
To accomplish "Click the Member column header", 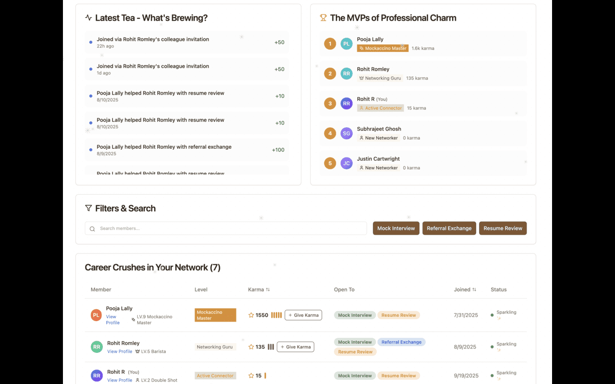I will (x=101, y=289).
